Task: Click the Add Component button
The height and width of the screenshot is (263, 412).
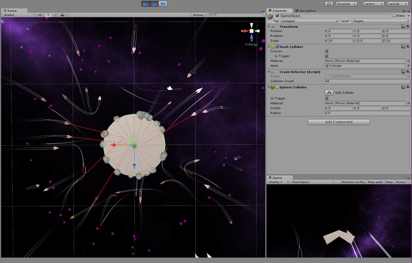Action: (339, 122)
